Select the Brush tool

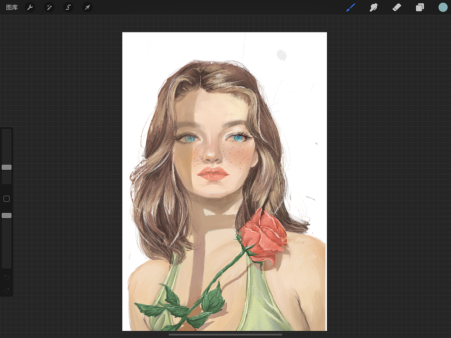click(351, 7)
